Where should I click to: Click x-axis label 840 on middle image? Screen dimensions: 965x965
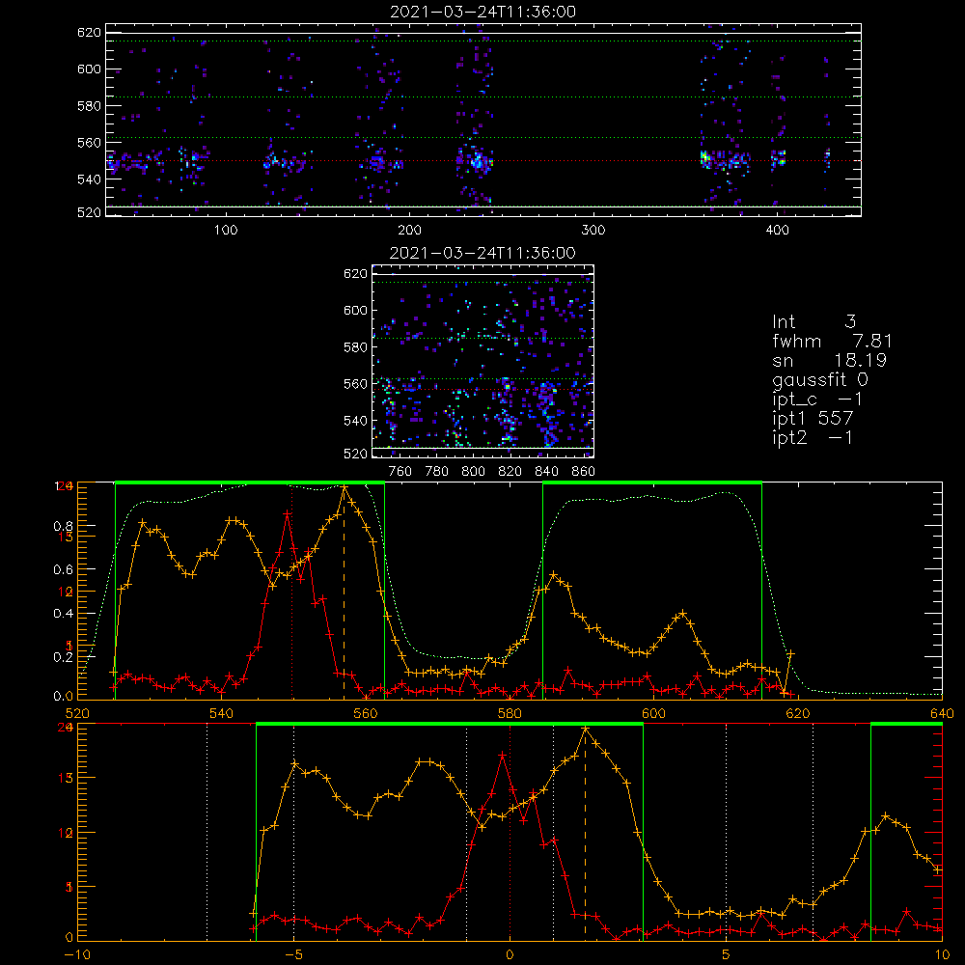[x=546, y=472]
